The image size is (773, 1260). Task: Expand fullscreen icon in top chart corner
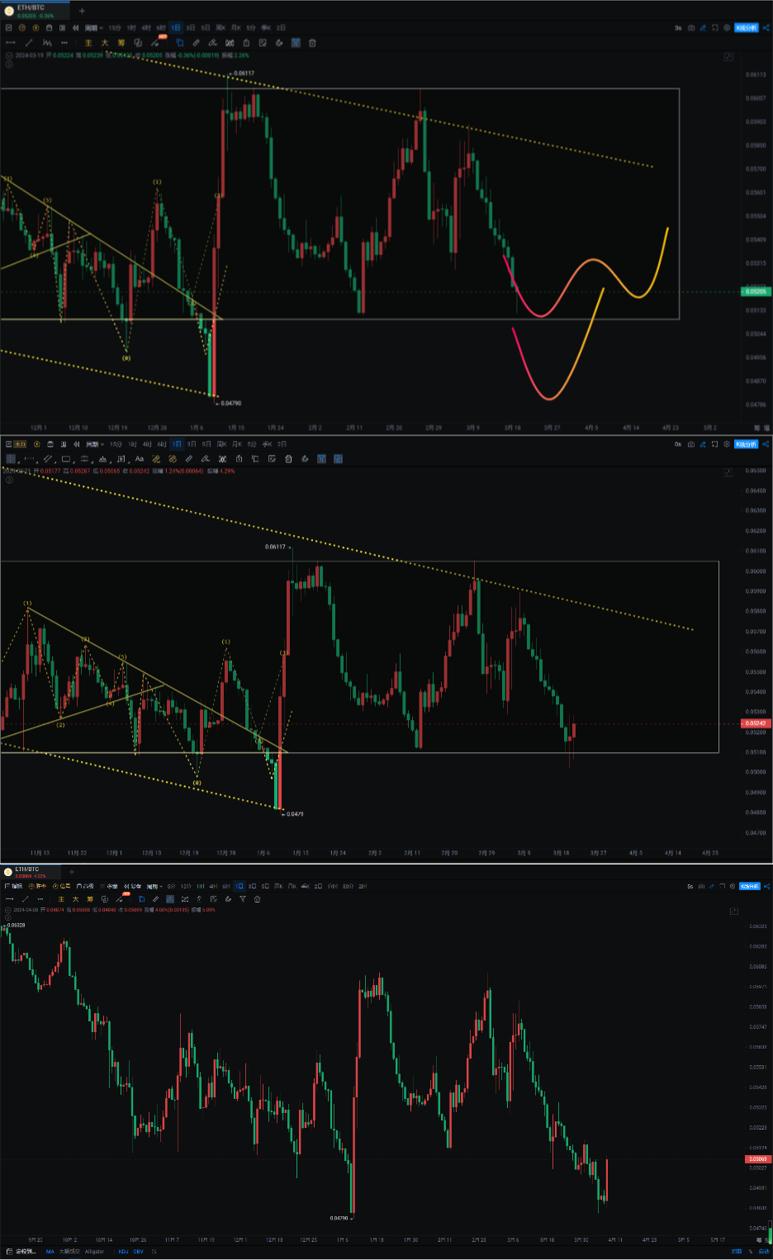[728, 57]
